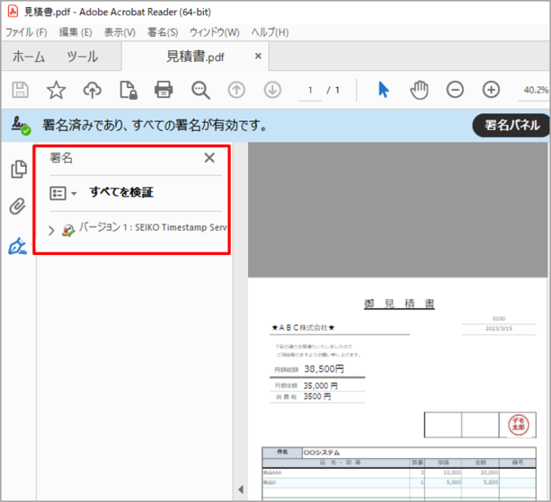Viewport: 551px width, 502px height.
Task: Click the Save file icon
Action: 20,90
